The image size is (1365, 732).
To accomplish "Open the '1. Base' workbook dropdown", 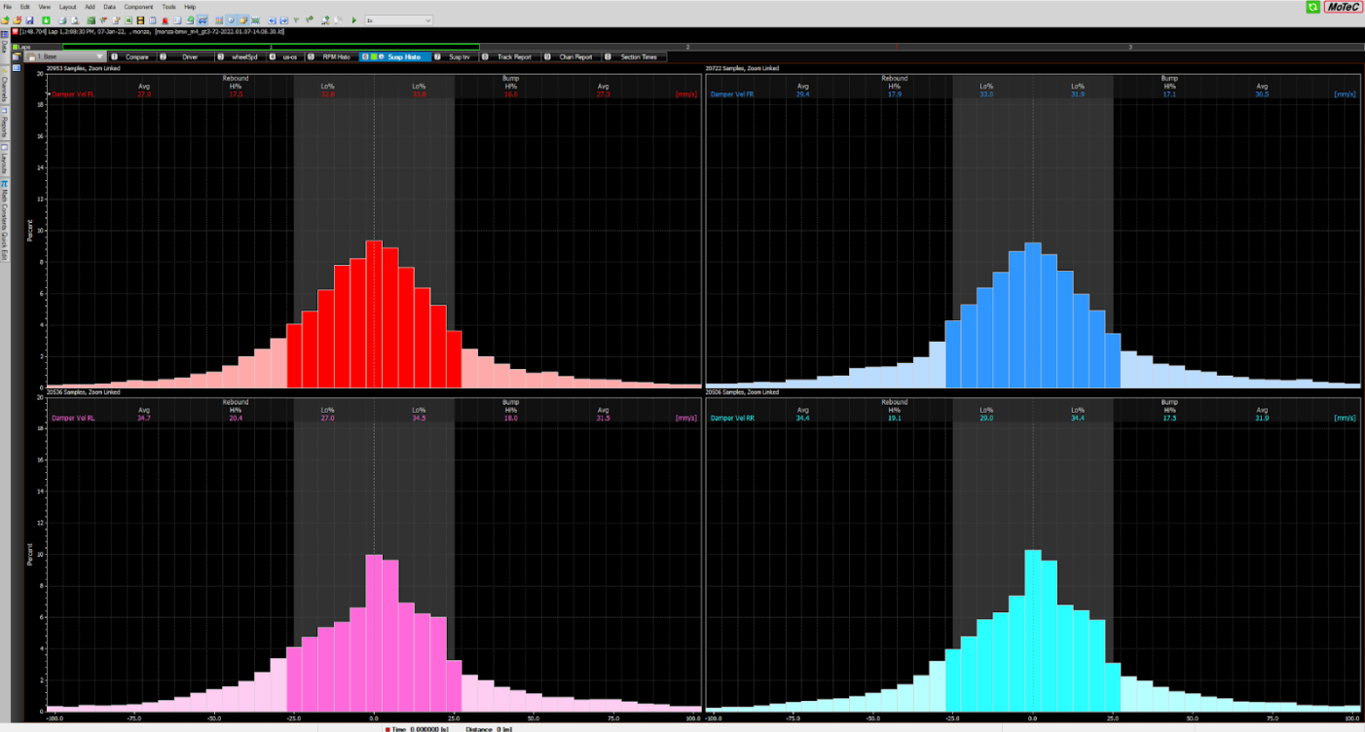I will 64,56.
